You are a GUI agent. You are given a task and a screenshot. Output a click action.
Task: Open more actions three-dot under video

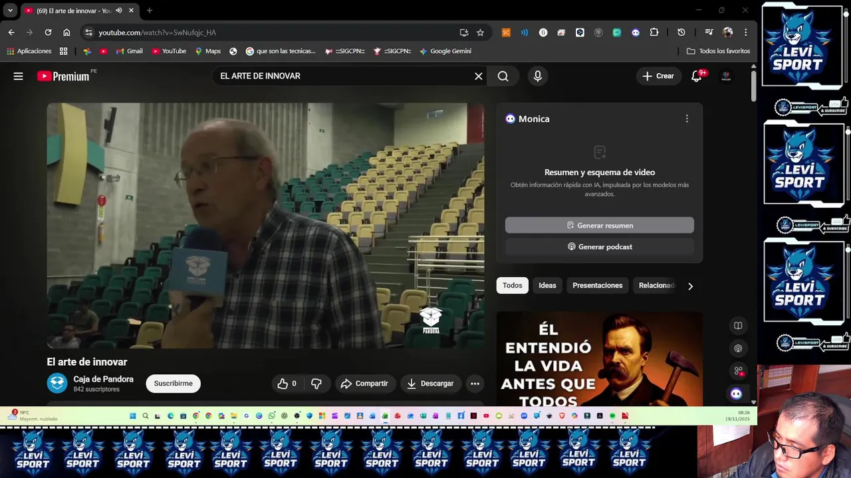coord(475,383)
